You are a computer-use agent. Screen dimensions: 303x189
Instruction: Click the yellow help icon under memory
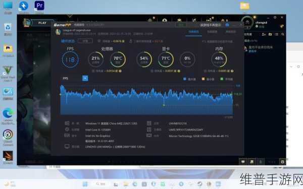tap(232, 71)
